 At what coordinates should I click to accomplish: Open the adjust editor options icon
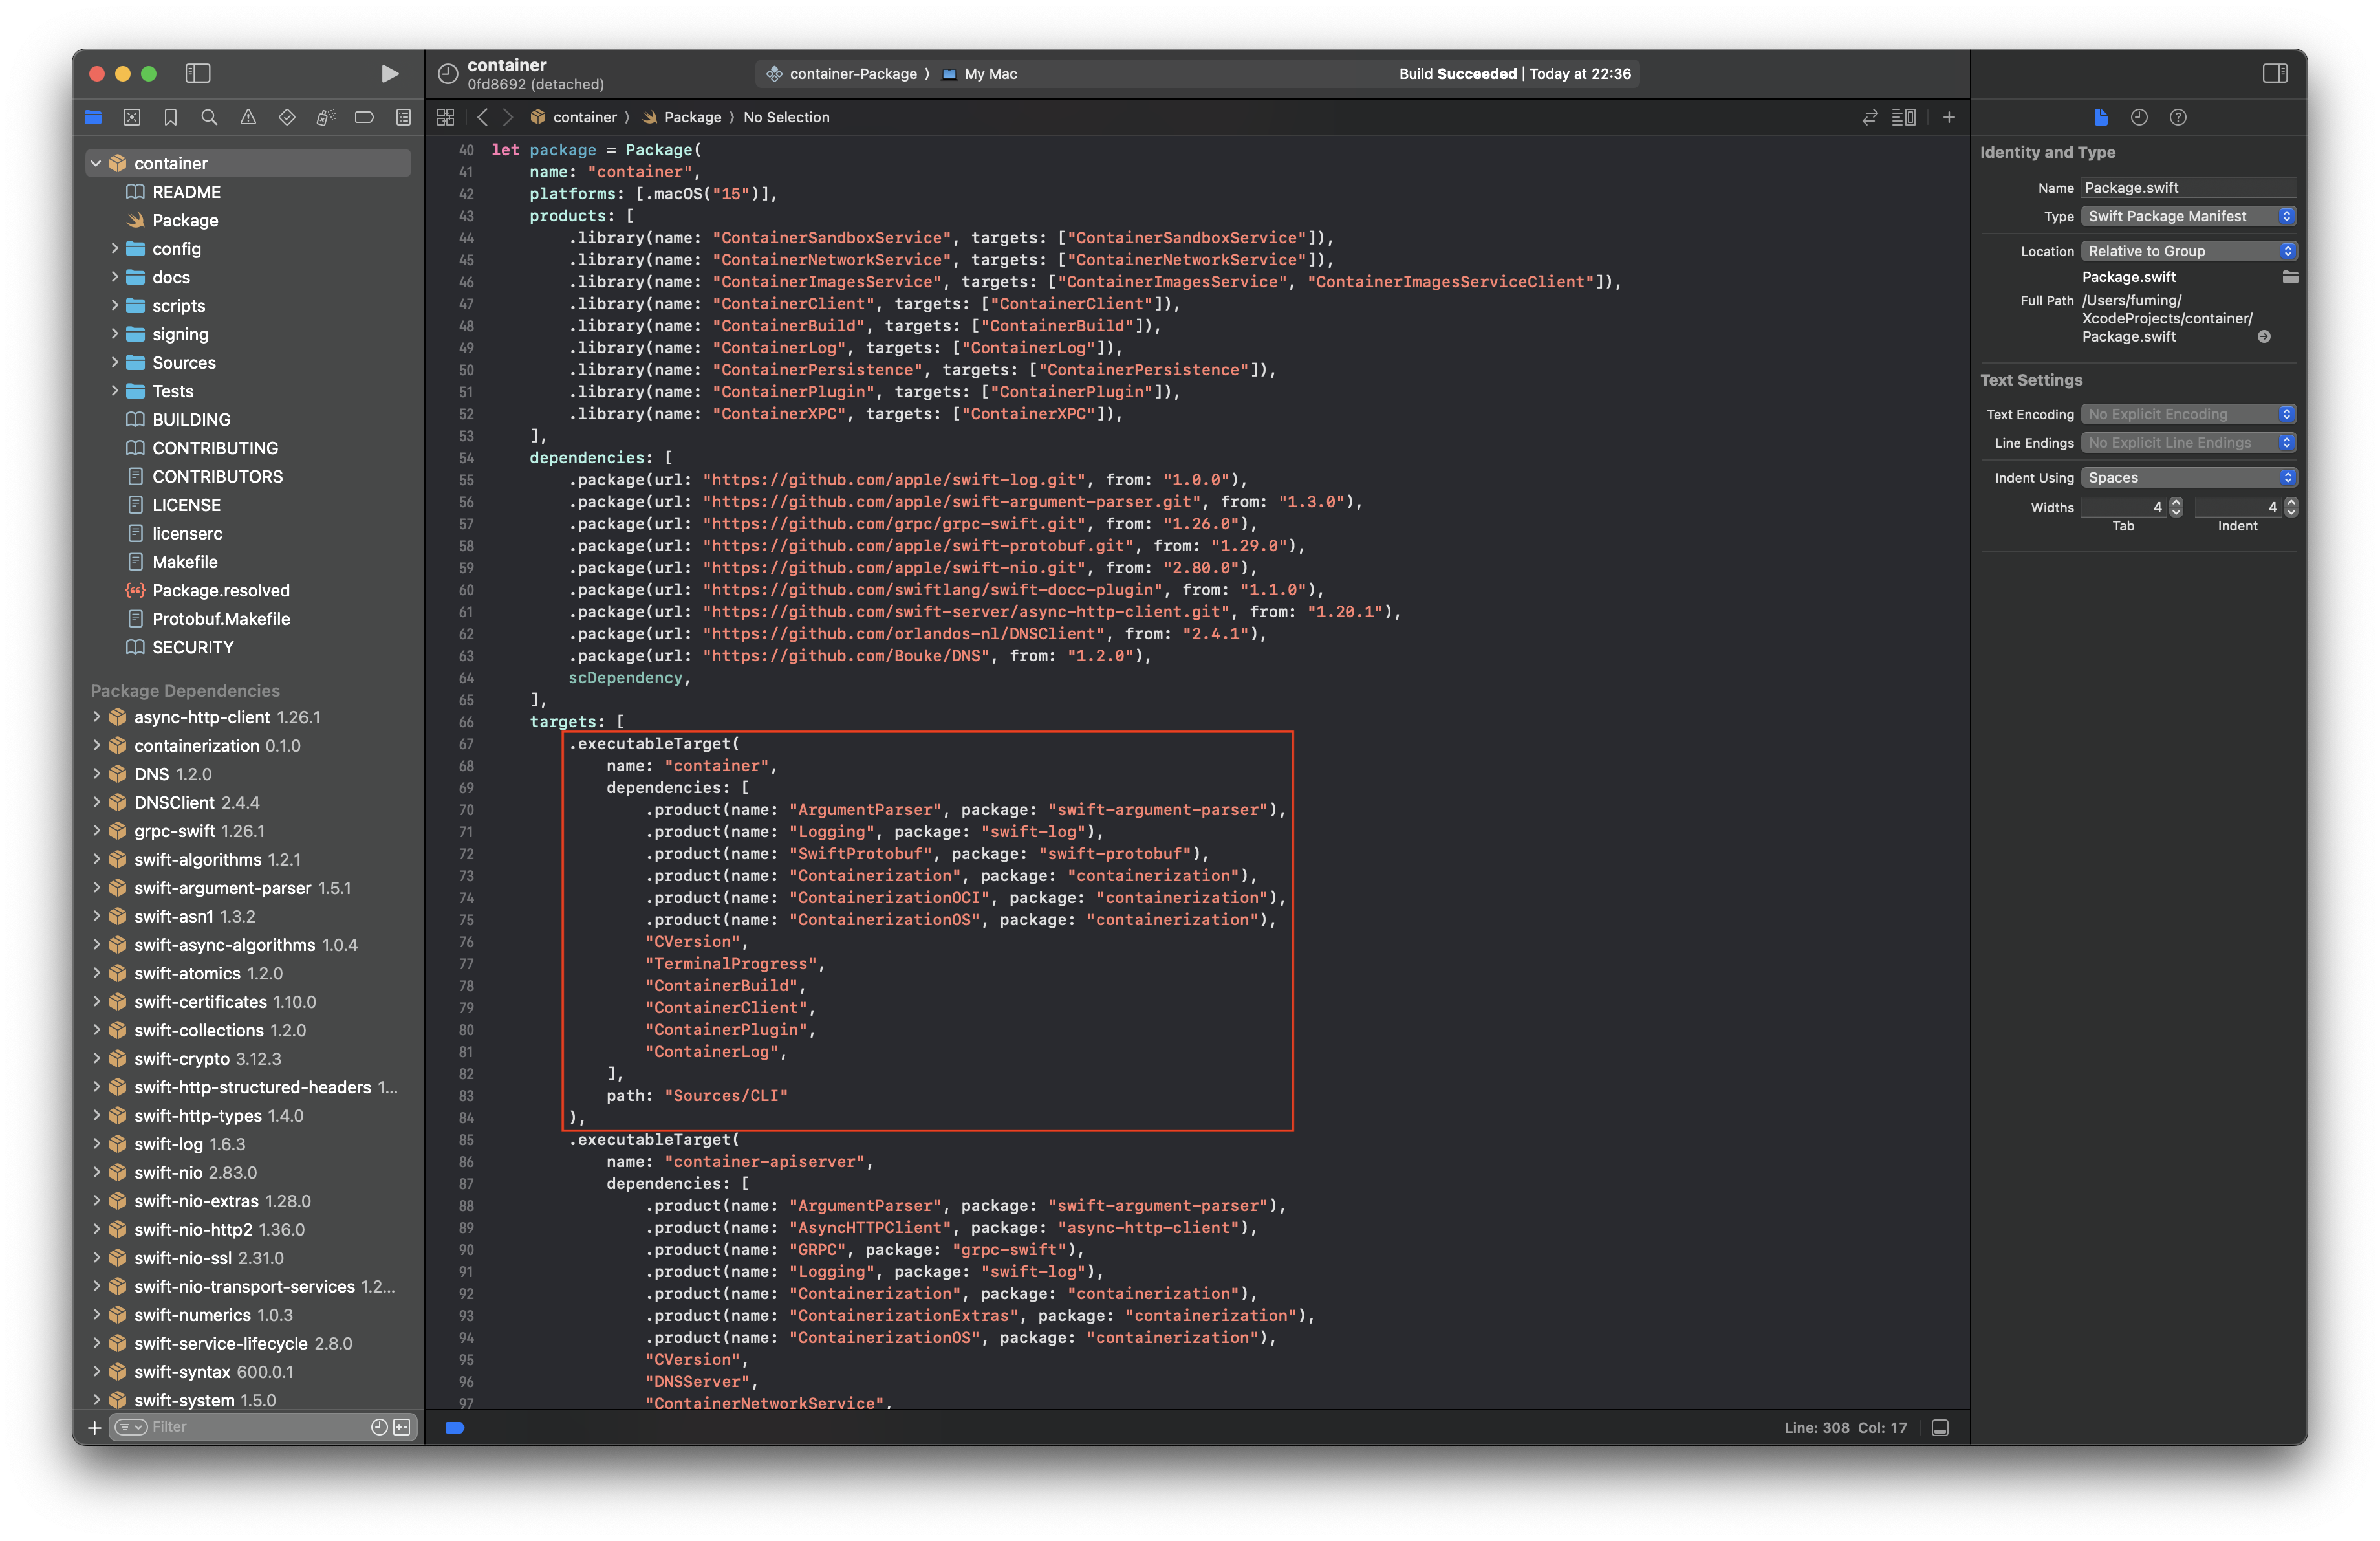tap(1904, 117)
